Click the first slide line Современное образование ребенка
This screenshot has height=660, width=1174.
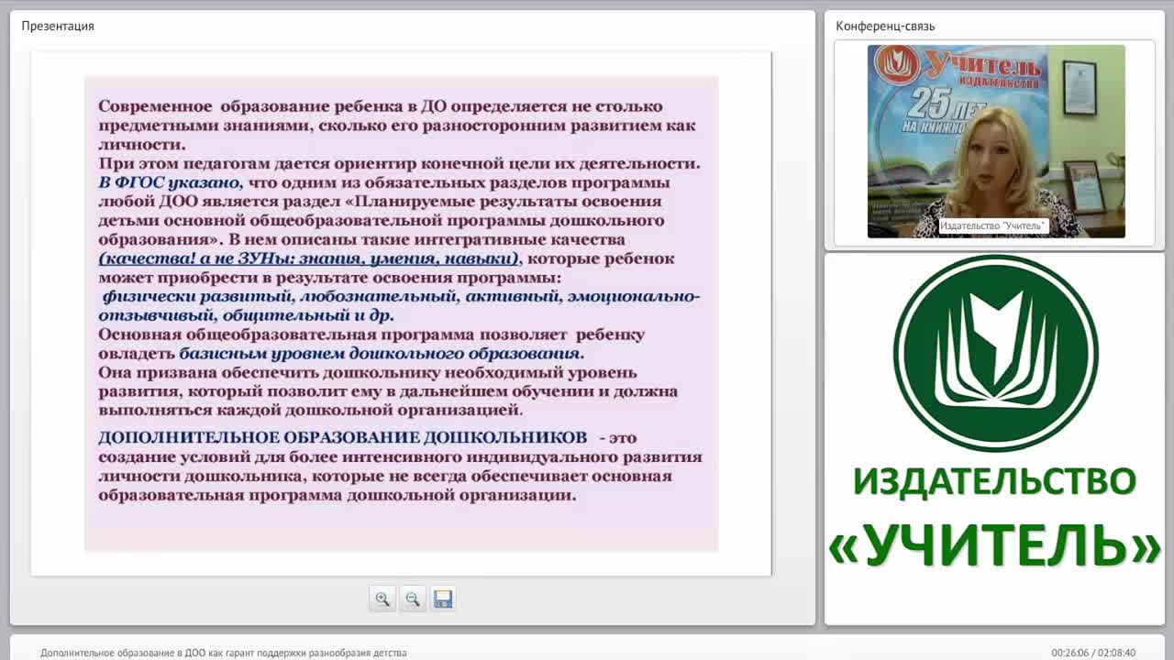381,106
